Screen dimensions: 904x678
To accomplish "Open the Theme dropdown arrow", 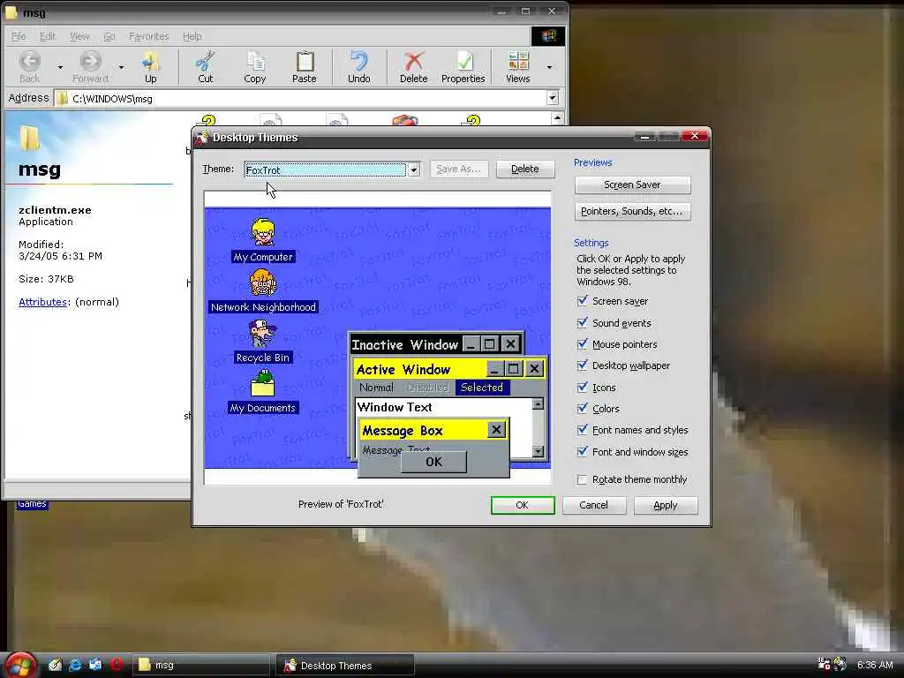I will pos(413,169).
